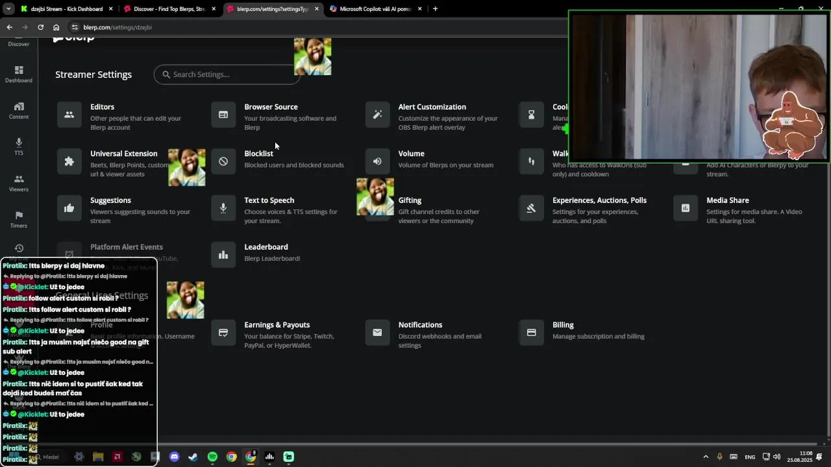Open the Gifting settings link
Screen dimensions: 831x467
410,200
